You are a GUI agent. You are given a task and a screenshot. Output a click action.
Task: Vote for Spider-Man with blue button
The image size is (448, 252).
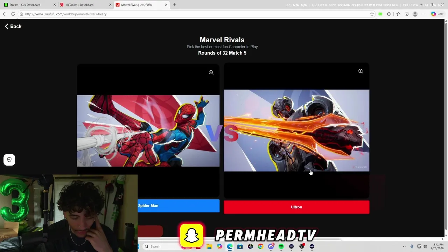pos(178,206)
